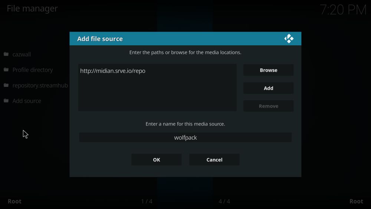Click the left Root path label

coord(14,201)
